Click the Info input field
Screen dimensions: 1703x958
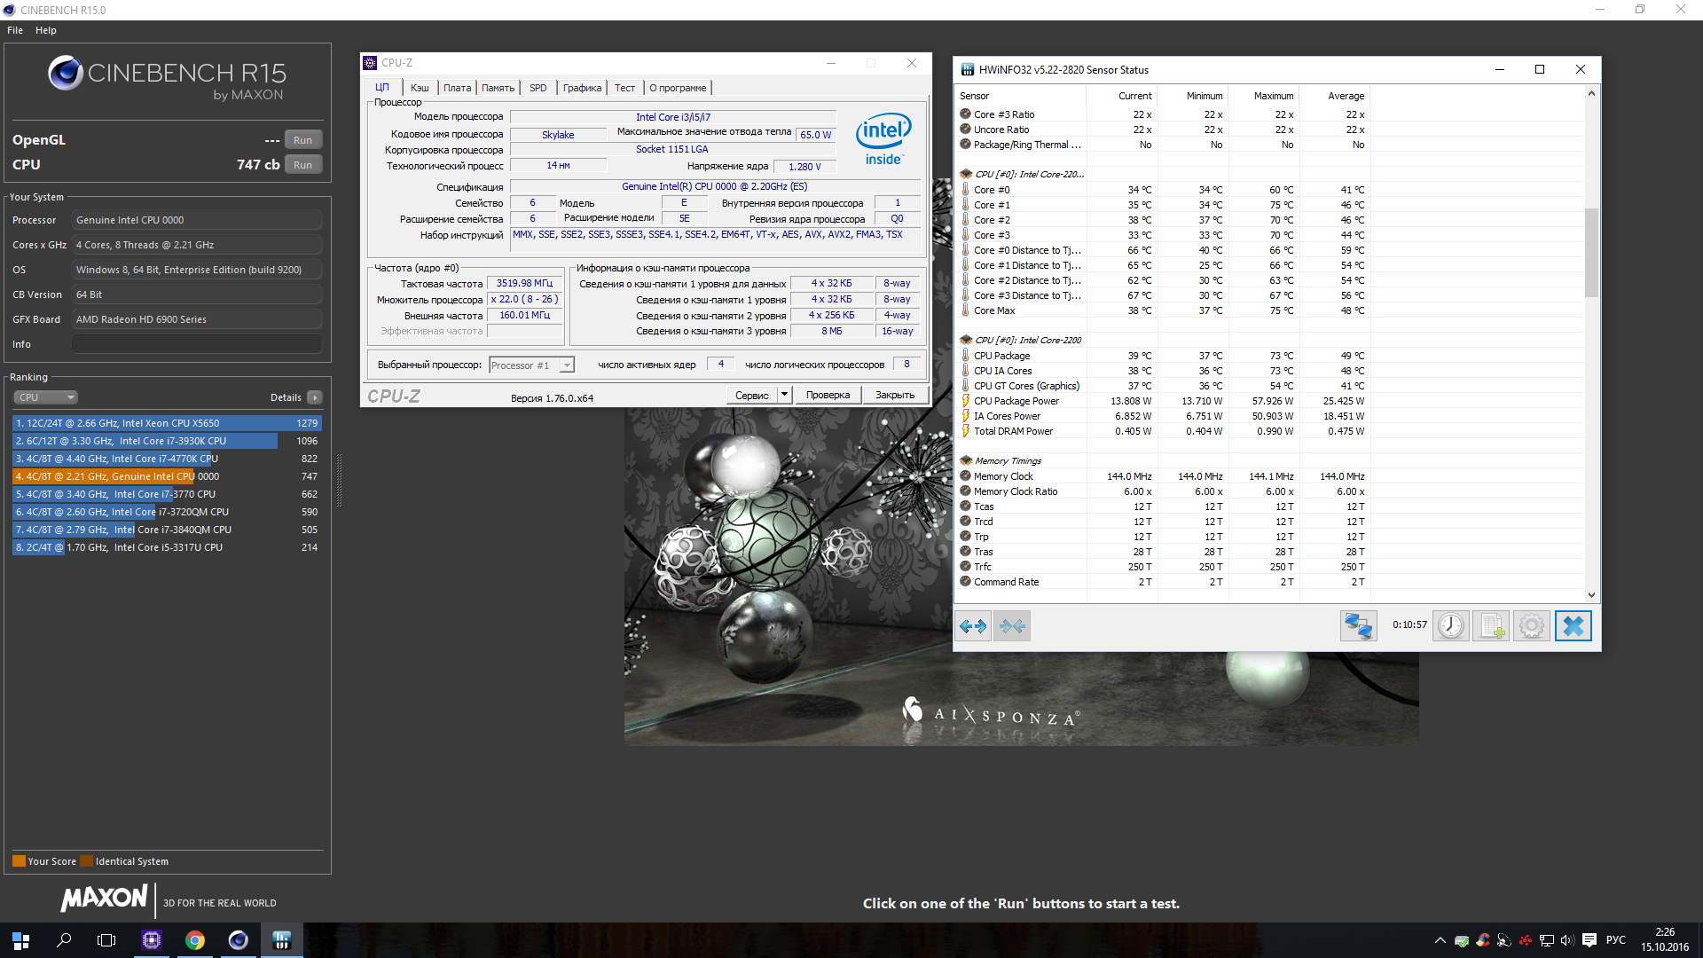pyautogui.click(x=197, y=344)
